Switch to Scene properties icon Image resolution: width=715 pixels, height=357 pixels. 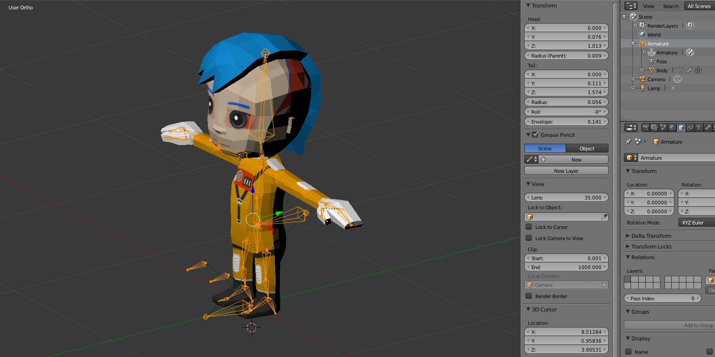pos(663,128)
